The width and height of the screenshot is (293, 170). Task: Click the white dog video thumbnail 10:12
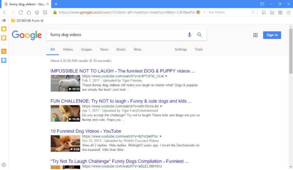click(65, 83)
